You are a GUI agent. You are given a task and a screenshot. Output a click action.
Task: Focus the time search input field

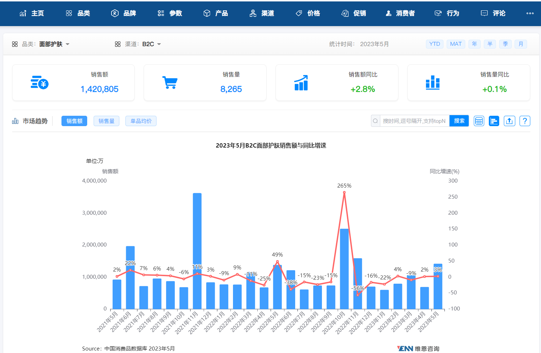click(414, 121)
